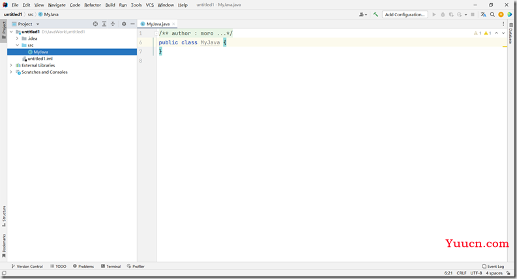Open the Run menu
The image size is (517, 279).
coord(123,5)
